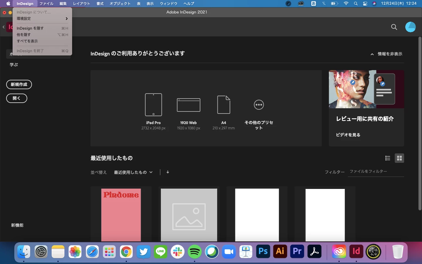Screen dimensions: 422x264
Task: Open Wi-Fi status in menu bar
Action: [x=346, y=4]
